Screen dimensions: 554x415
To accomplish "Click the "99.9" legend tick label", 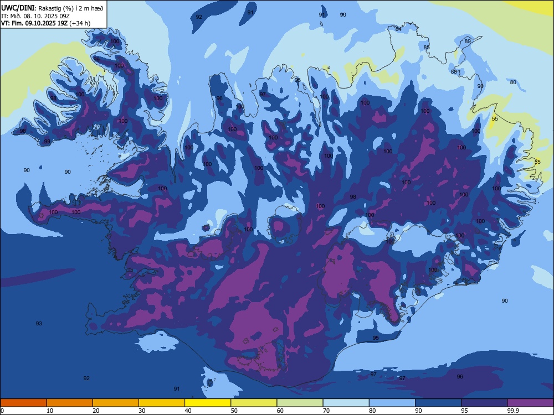I will [x=513, y=411].
